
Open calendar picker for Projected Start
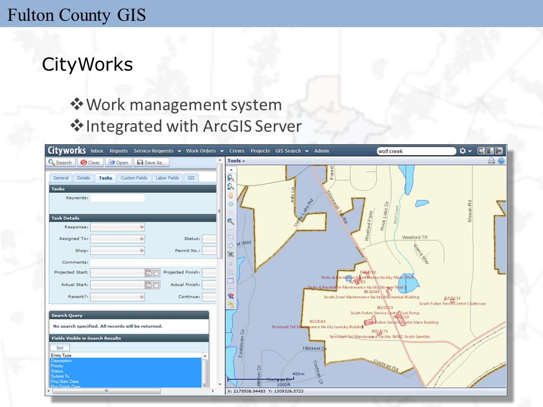click(x=149, y=273)
